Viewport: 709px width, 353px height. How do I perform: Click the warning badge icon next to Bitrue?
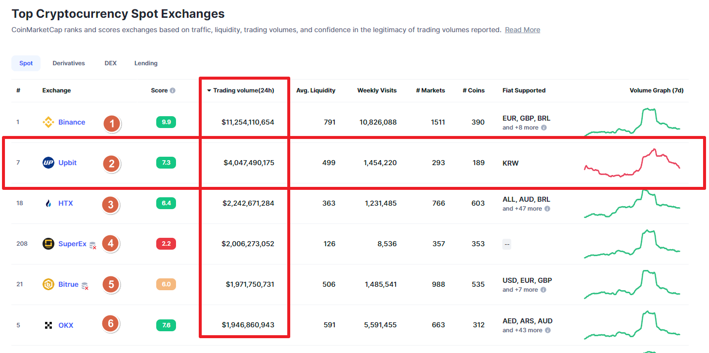[x=85, y=285]
